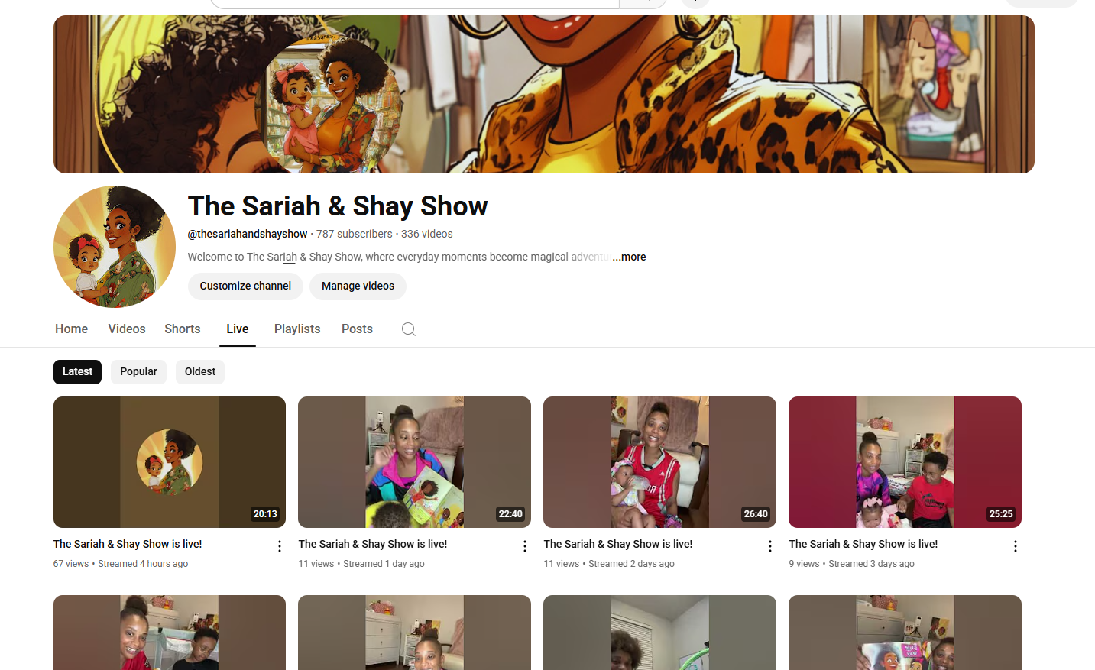Viewport: 1095px width, 670px height.
Task: Open stream title streamed 1 day ago
Action: [x=373, y=544]
